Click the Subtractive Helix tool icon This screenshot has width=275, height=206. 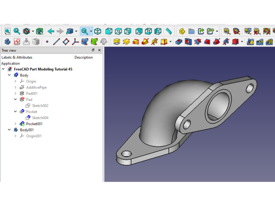pos(226,42)
